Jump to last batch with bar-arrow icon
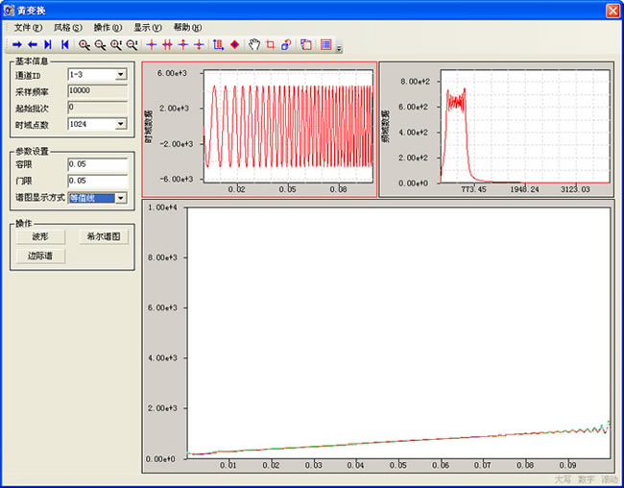This screenshot has width=624, height=488. coord(48,44)
